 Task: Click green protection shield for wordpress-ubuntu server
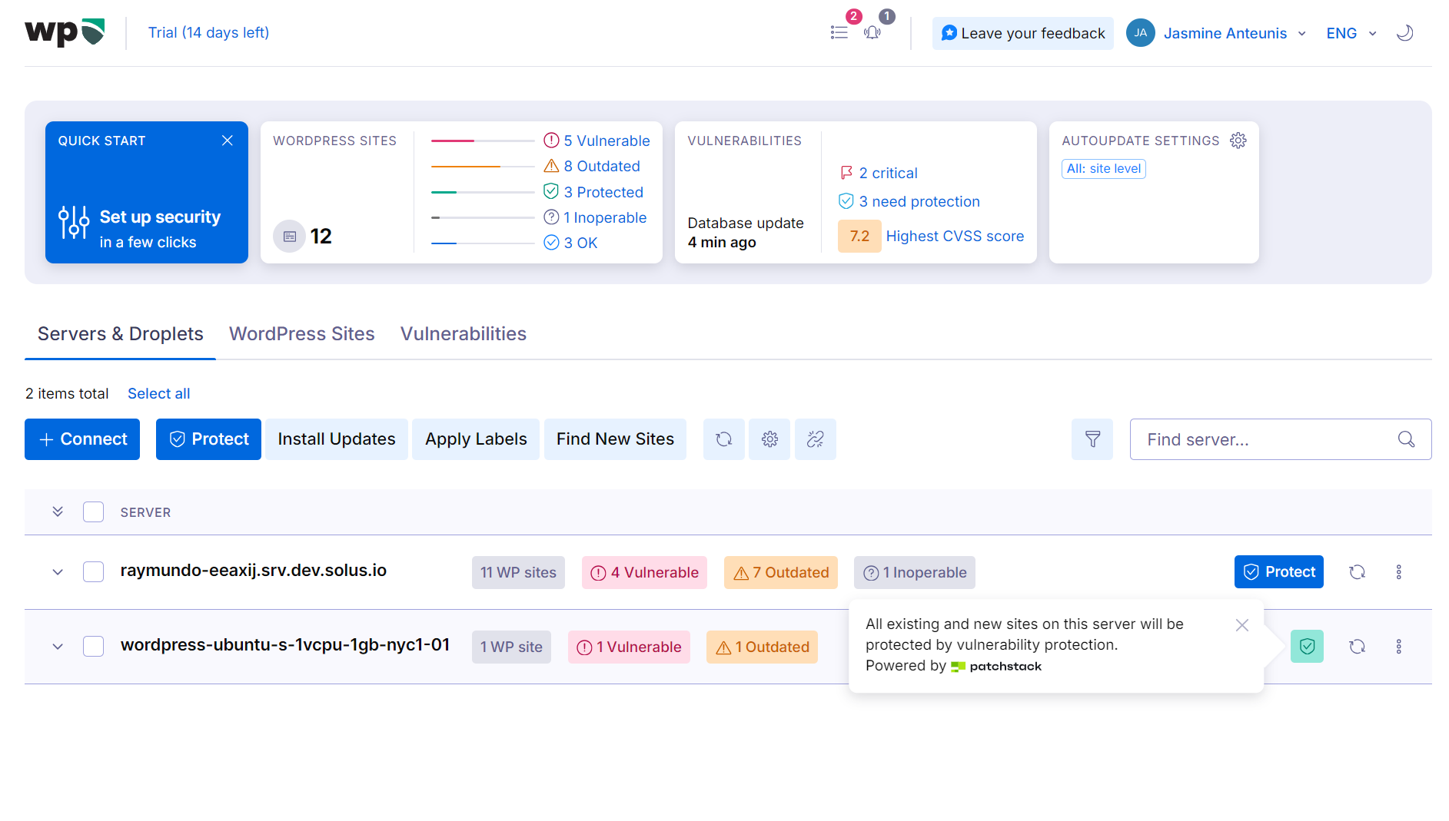[x=1307, y=647]
